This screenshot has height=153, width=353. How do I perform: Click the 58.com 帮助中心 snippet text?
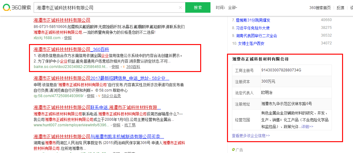112,91
